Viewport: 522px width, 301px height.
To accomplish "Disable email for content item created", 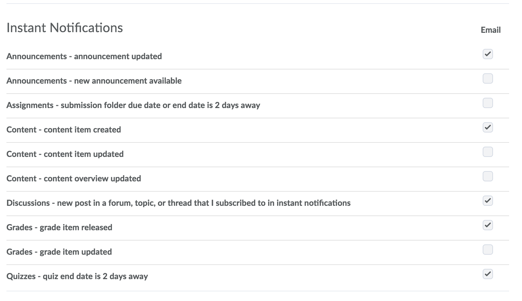I will [x=488, y=127].
